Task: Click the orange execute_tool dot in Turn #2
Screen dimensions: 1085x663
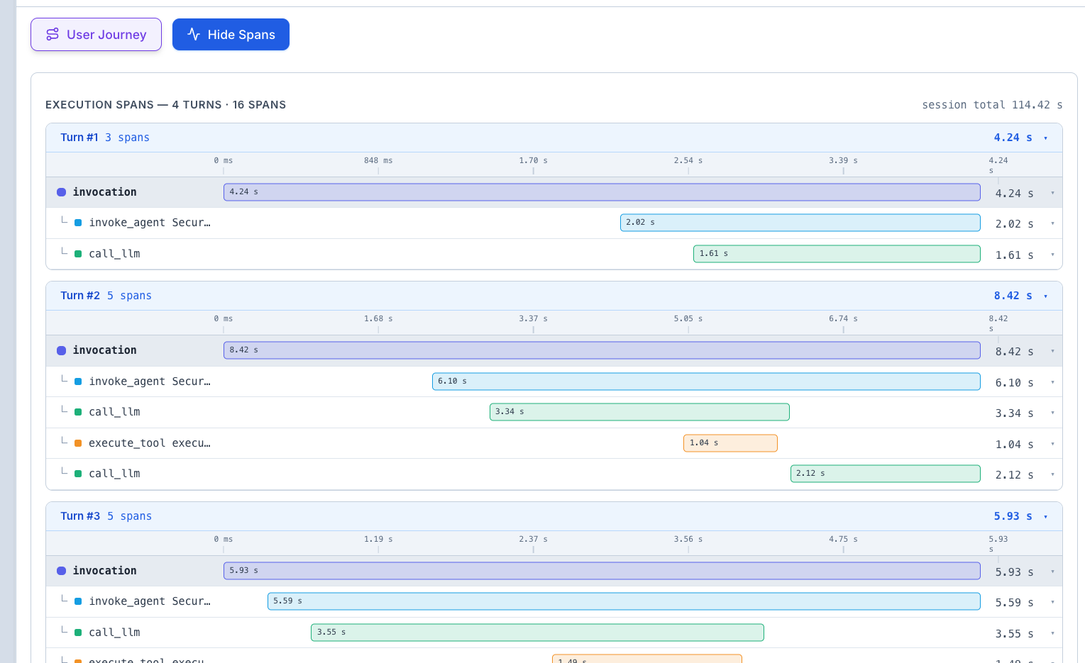Action: [x=77, y=442]
